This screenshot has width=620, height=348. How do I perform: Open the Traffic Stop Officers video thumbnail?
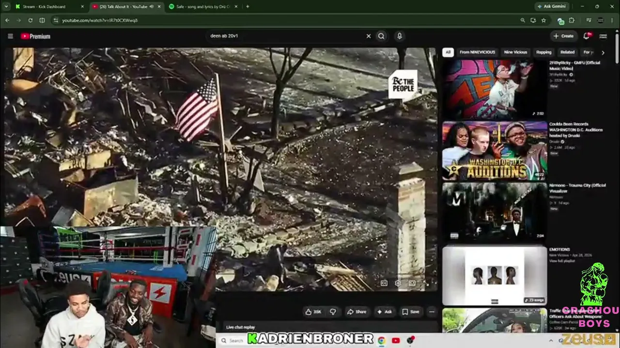click(495, 320)
